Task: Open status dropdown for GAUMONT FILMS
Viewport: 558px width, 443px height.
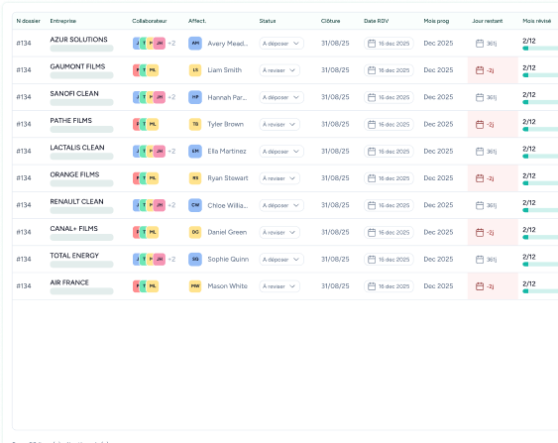Action: click(x=279, y=70)
